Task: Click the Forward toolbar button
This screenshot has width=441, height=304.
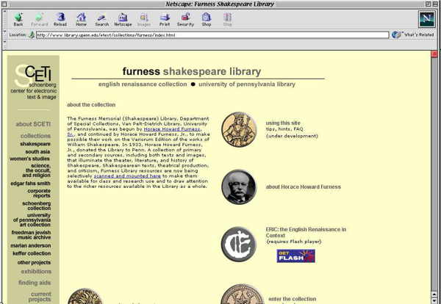Action: 40,19
